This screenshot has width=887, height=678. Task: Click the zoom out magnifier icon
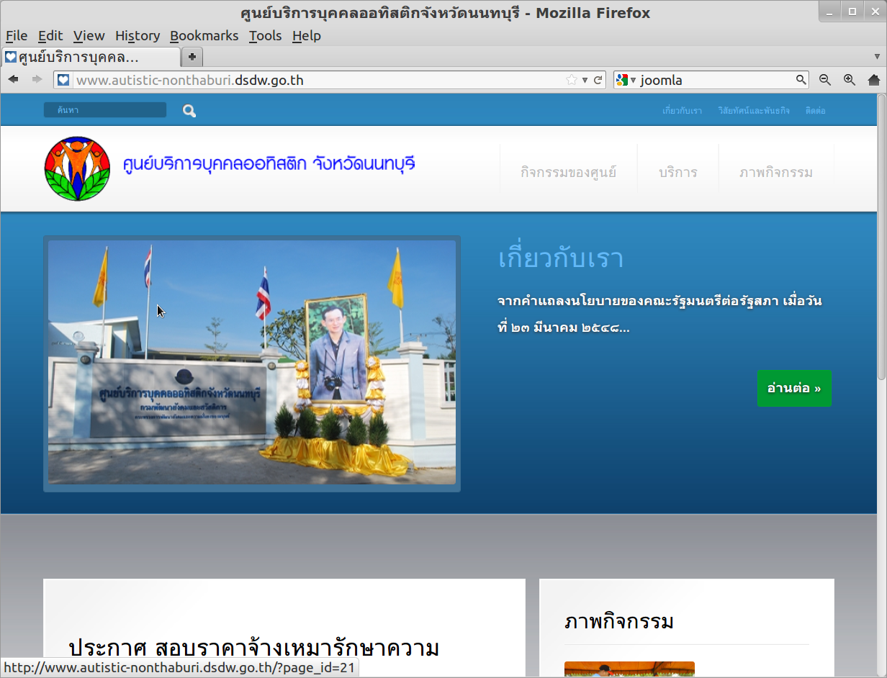coord(825,80)
